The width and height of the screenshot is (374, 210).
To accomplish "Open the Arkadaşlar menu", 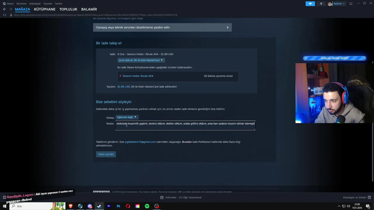I will pos(35,3).
